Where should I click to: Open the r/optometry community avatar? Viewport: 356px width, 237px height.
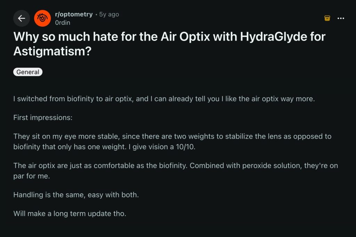[42, 18]
